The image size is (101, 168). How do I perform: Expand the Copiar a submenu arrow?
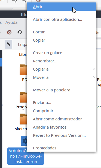(94, 69)
